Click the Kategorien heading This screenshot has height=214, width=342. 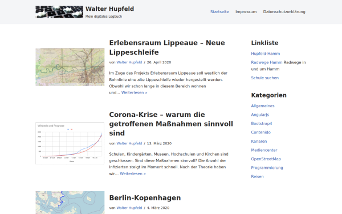coord(268,95)
